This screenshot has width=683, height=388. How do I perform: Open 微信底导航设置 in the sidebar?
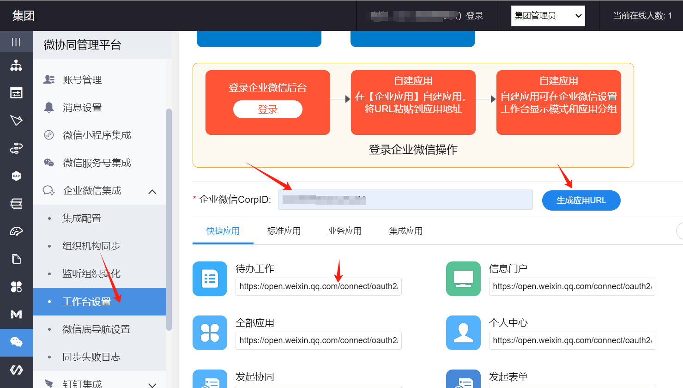coord(100,329)
